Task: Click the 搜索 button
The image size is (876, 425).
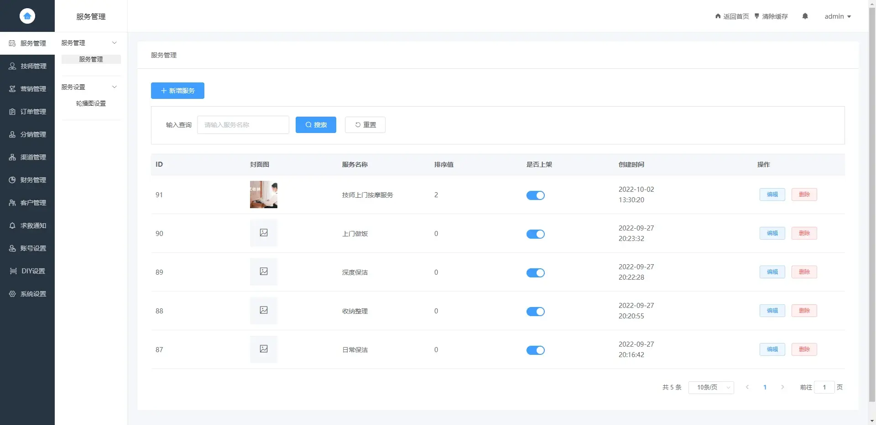Action: tap(316, 125)
